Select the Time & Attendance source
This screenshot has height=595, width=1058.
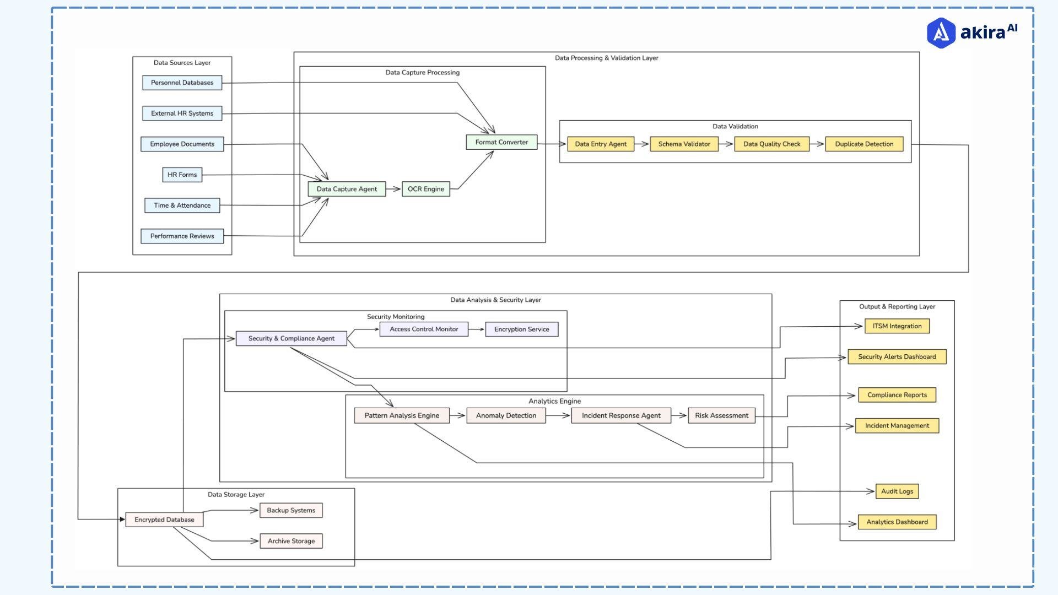point(182,205)
